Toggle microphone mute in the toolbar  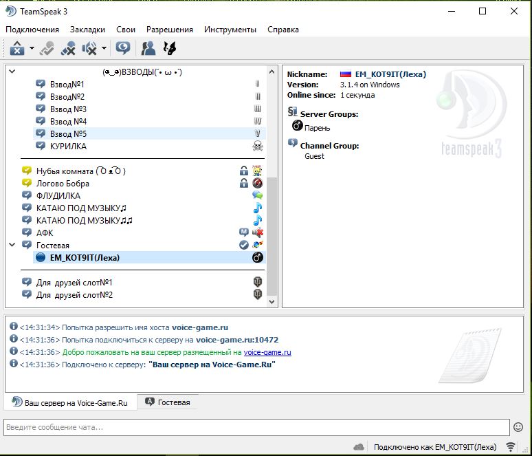point(68,48)
